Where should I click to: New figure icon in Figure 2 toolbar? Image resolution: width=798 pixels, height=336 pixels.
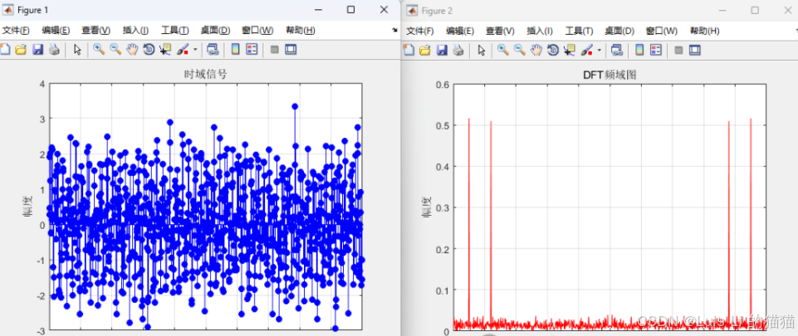(409, 50)
